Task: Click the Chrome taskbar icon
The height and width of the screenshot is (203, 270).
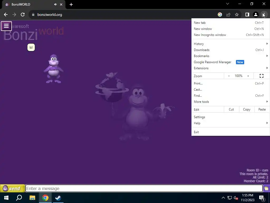Action: pos(45,198)
